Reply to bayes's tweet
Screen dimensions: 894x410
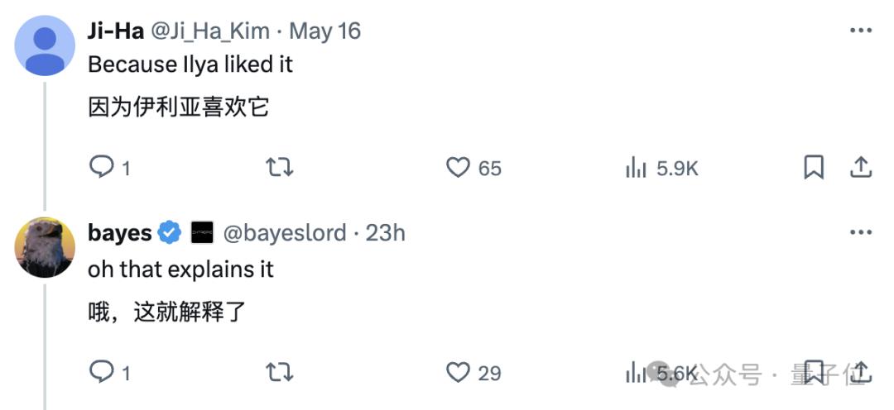pos(103,372)
